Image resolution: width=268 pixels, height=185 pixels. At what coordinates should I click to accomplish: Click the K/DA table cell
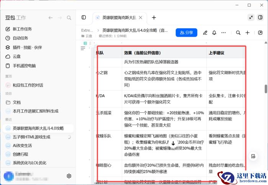(x=108, y=99)
